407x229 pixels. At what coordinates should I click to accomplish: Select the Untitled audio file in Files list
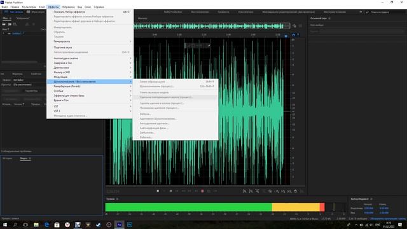tap(18, 34)
